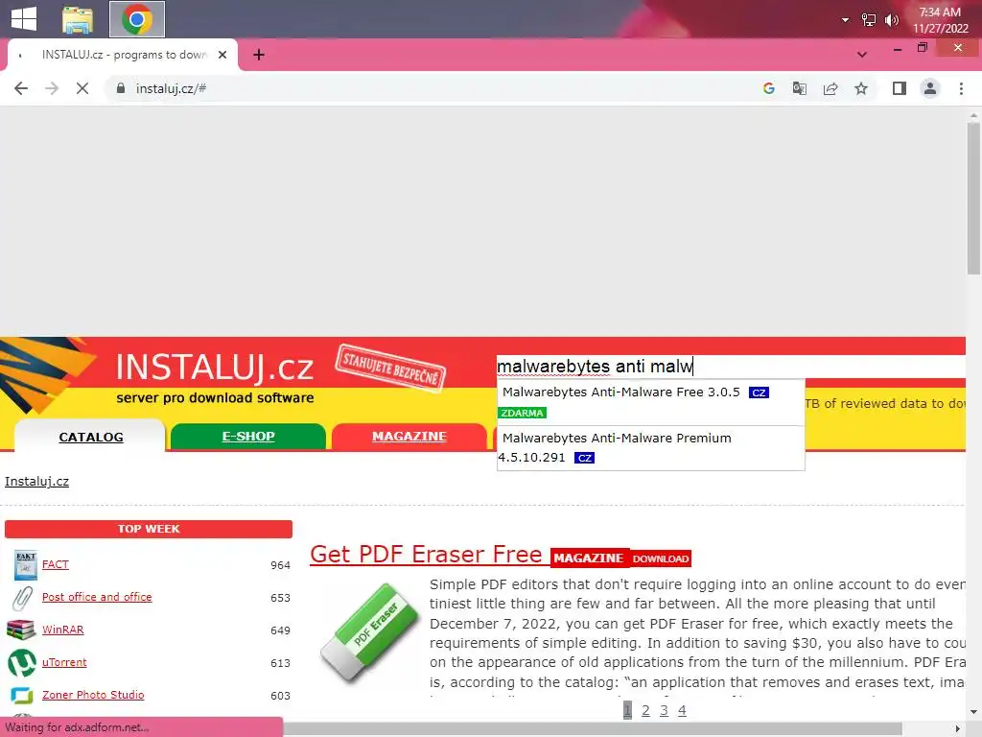The width and height of the screenshot is (982, 737).
Task: Click the INSTALUJ.cz site logo
Action: (x=214, y=367)
